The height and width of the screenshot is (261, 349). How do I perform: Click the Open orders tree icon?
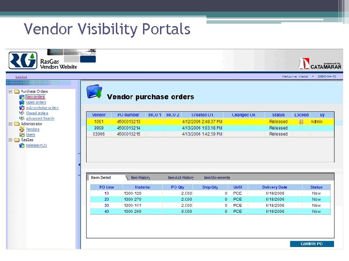22,102
